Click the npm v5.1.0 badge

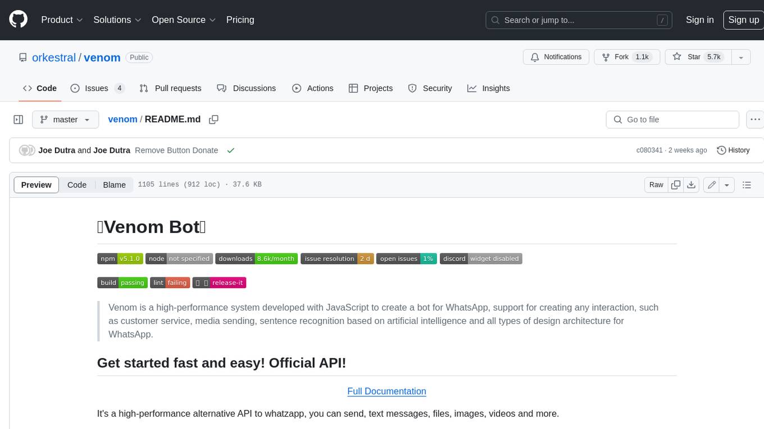[120, 259]
